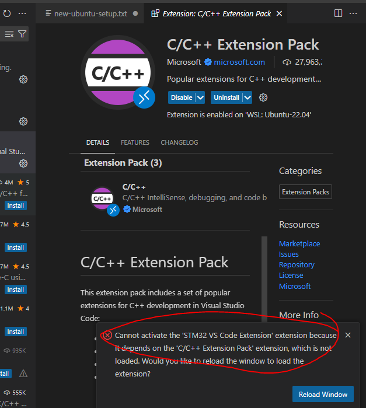Screen dimensions: 366x408
Task: Switch to the FEATURES tab
Action: click(135, 142)
